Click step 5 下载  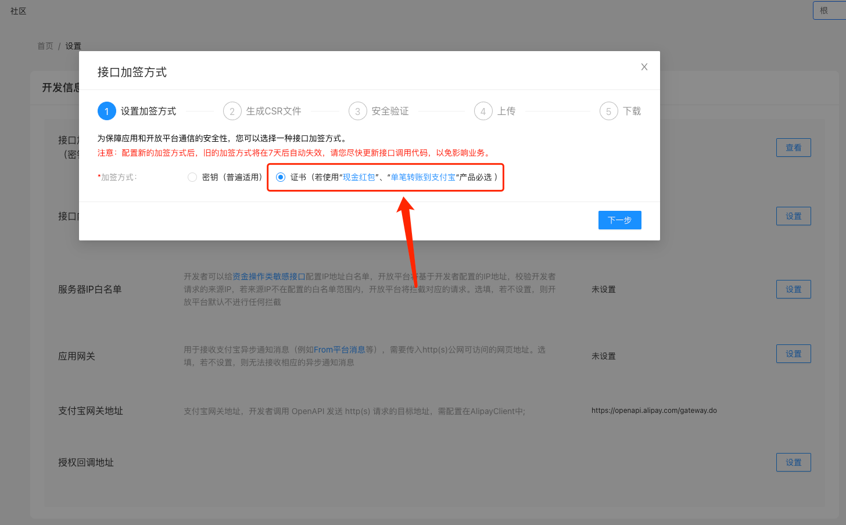pyautogui.click(x=621, y=111)
